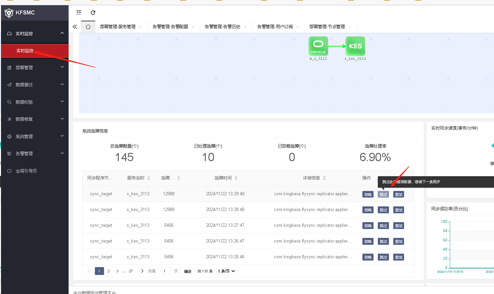
Task: Go to page 3 of the fault table
Action: click(x=117, y=271)
